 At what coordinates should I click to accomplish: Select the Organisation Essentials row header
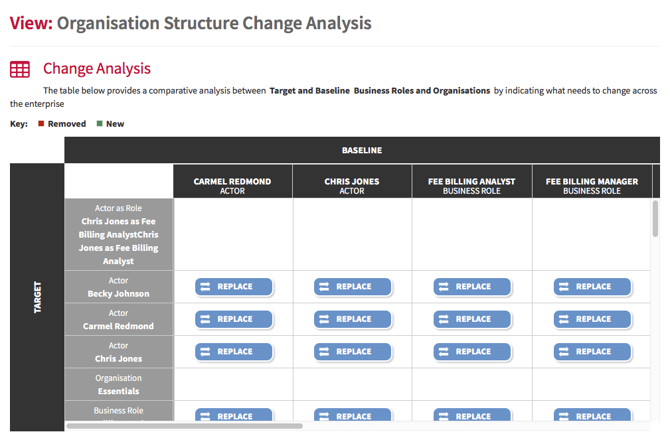[x=119, y=384]
